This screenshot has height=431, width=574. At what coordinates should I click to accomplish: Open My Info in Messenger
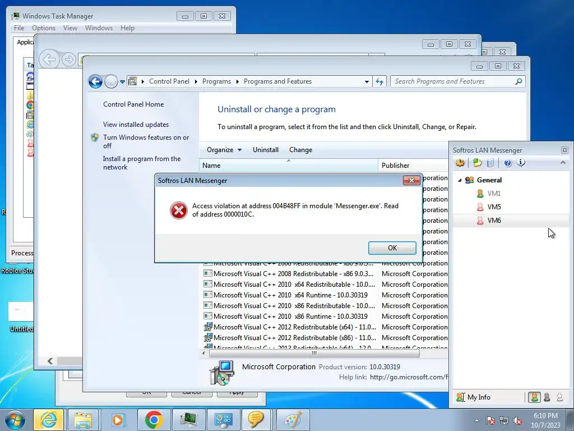coord(474,397)
